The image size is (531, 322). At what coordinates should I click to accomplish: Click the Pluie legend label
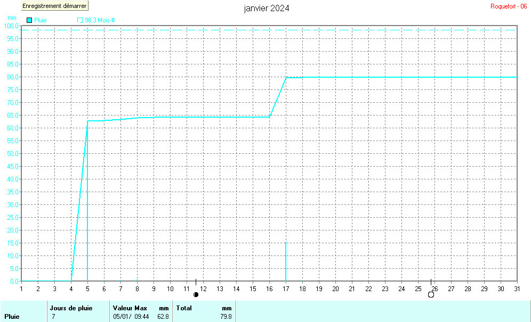(x=41, y=20)
